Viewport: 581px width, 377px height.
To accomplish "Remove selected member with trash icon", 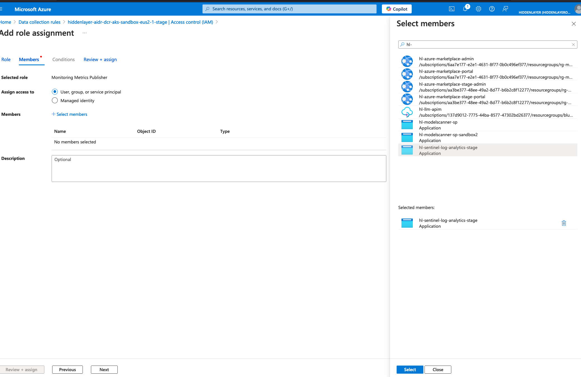I will click(564, 223).
